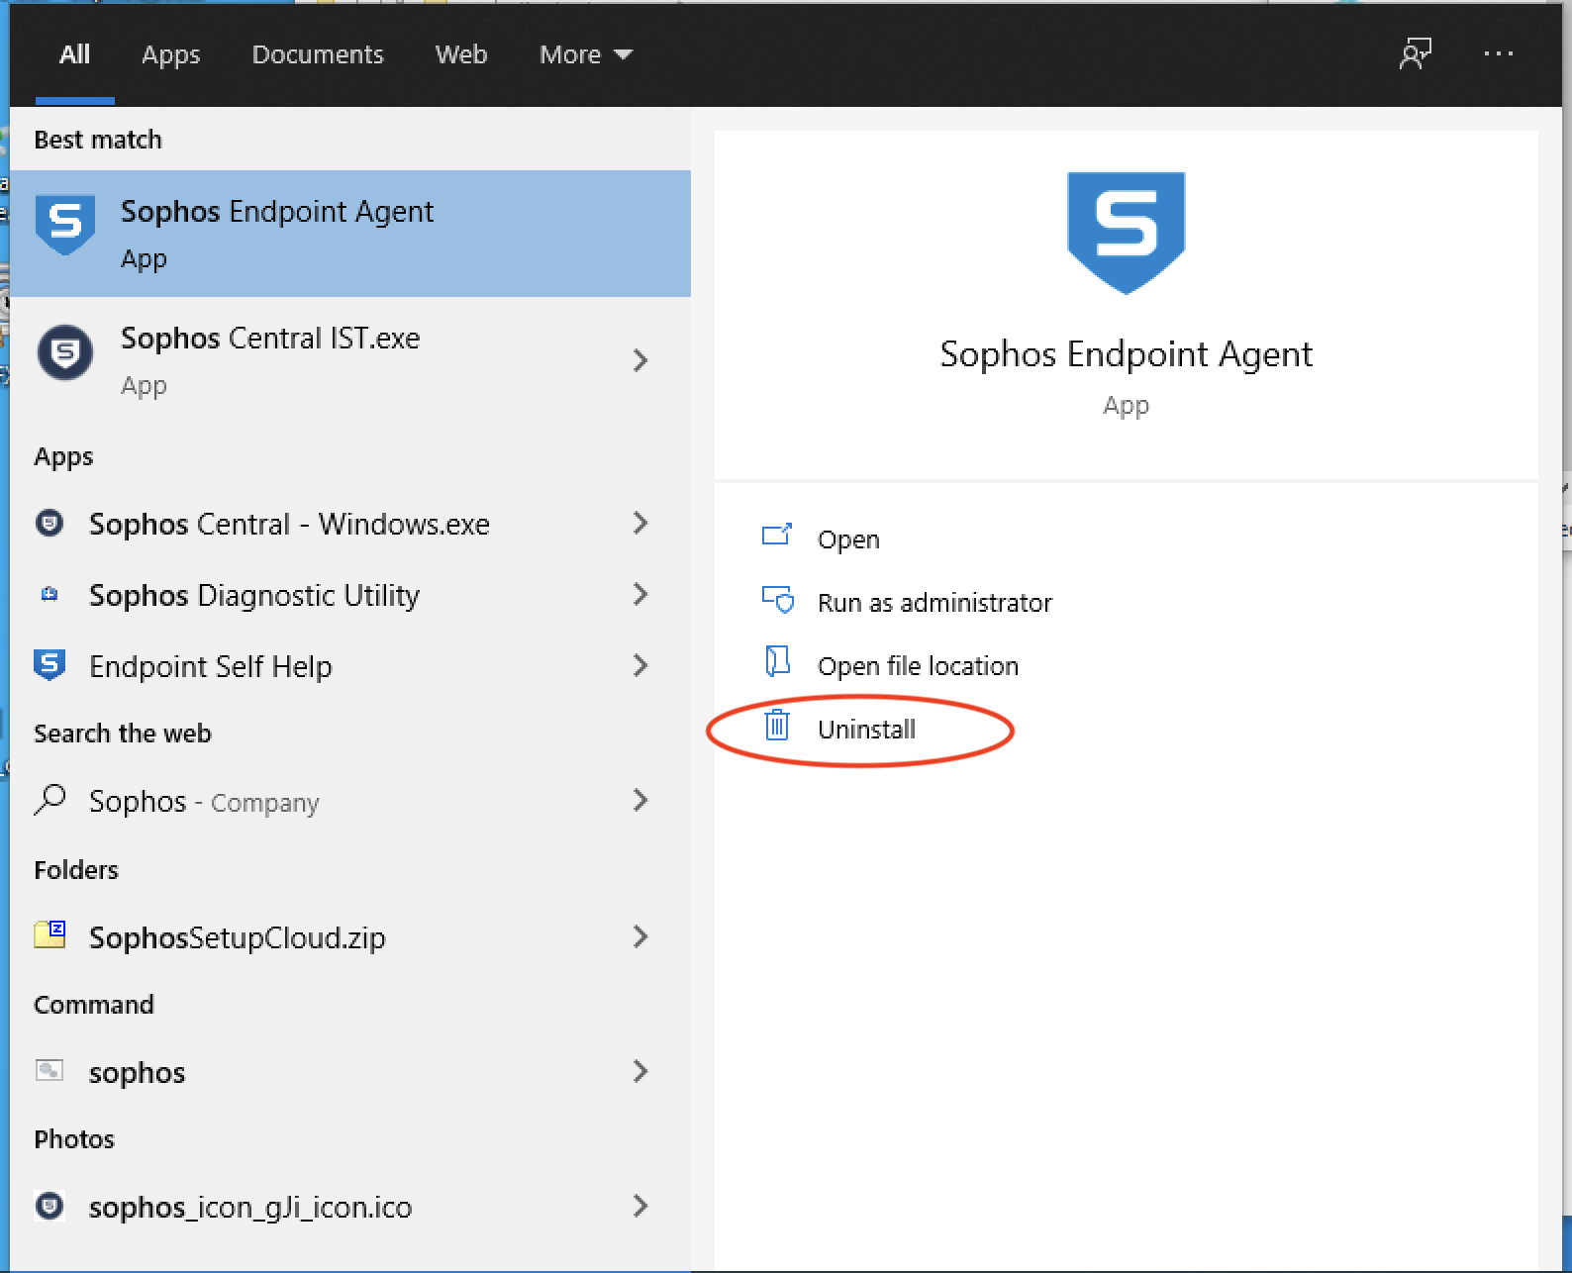This screenshot has height=1273, width=1572.
Task: Expand options for sophos_icon_gJi_icon.ico
Action: coord(640,1206)
